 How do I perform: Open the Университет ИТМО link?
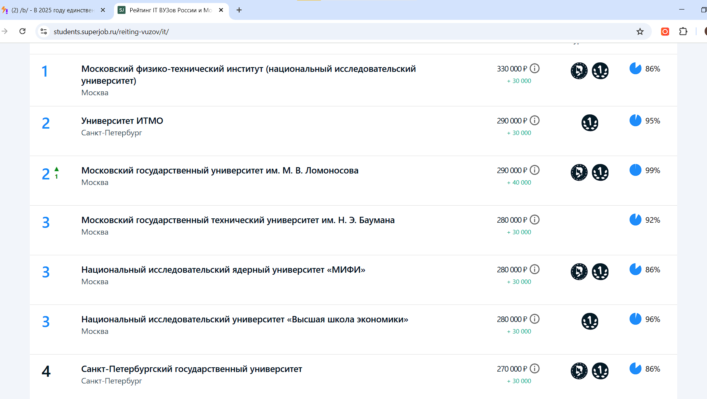(122, 121)
